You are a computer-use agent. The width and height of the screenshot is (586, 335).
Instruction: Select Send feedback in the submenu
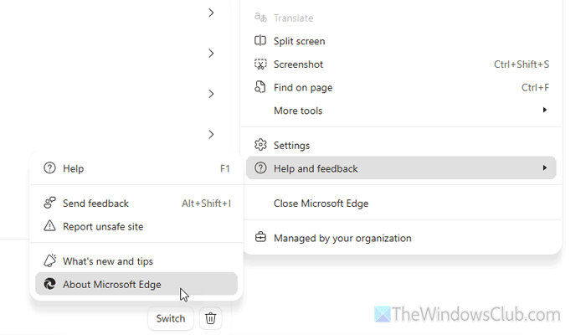136,203
